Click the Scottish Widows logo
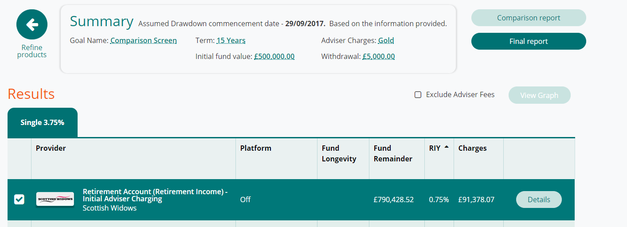 pyautogui.click(x=55, y=199)
